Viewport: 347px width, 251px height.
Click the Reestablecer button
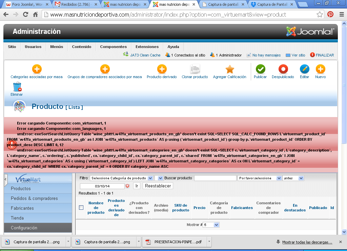(x=158, y=186)
